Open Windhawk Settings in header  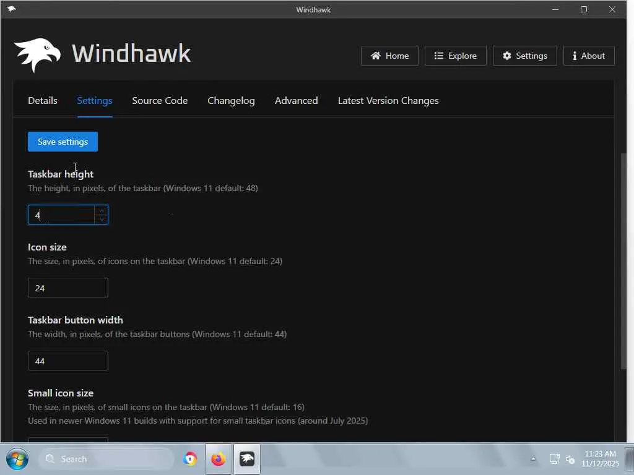coord(524,56)
